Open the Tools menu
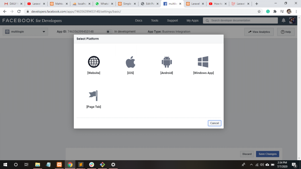The height and width of the screenshot is (169, 301). pos(155,21)
